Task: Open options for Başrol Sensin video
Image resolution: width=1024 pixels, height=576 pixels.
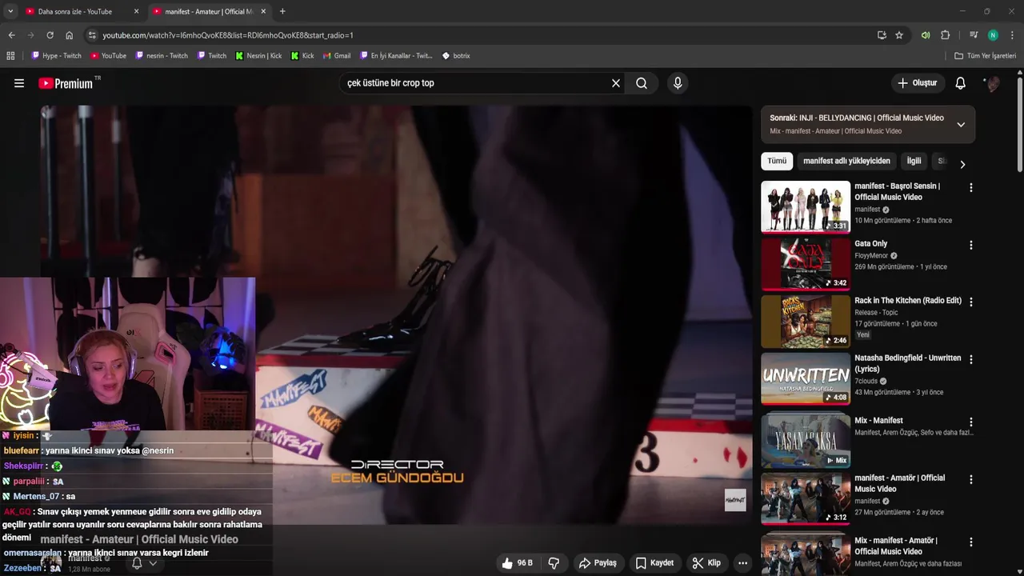Action: (x=971, y=187)
